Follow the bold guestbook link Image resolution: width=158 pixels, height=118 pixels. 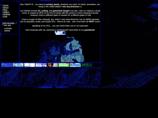(x=90, y=30)
